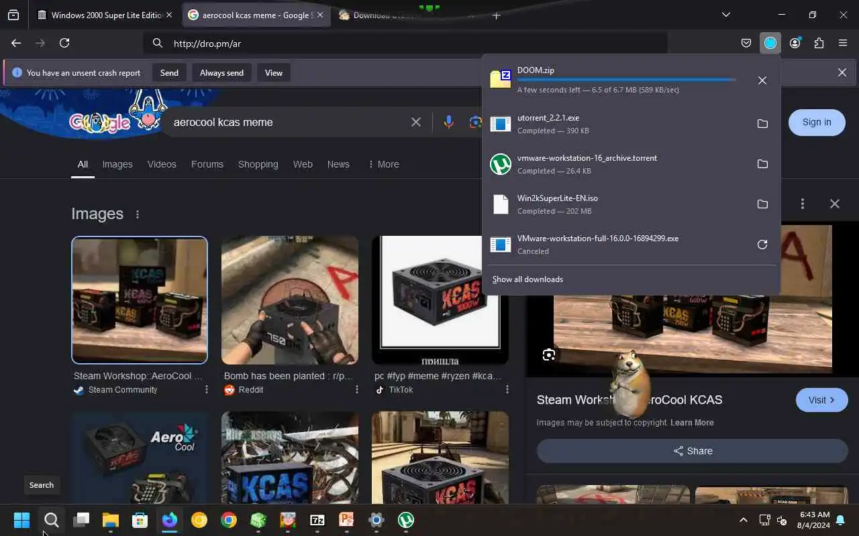Open the extensions puzzle icon
Image resolution: width=859 pixels, height=536 pixels.
[x=819, y=43]
